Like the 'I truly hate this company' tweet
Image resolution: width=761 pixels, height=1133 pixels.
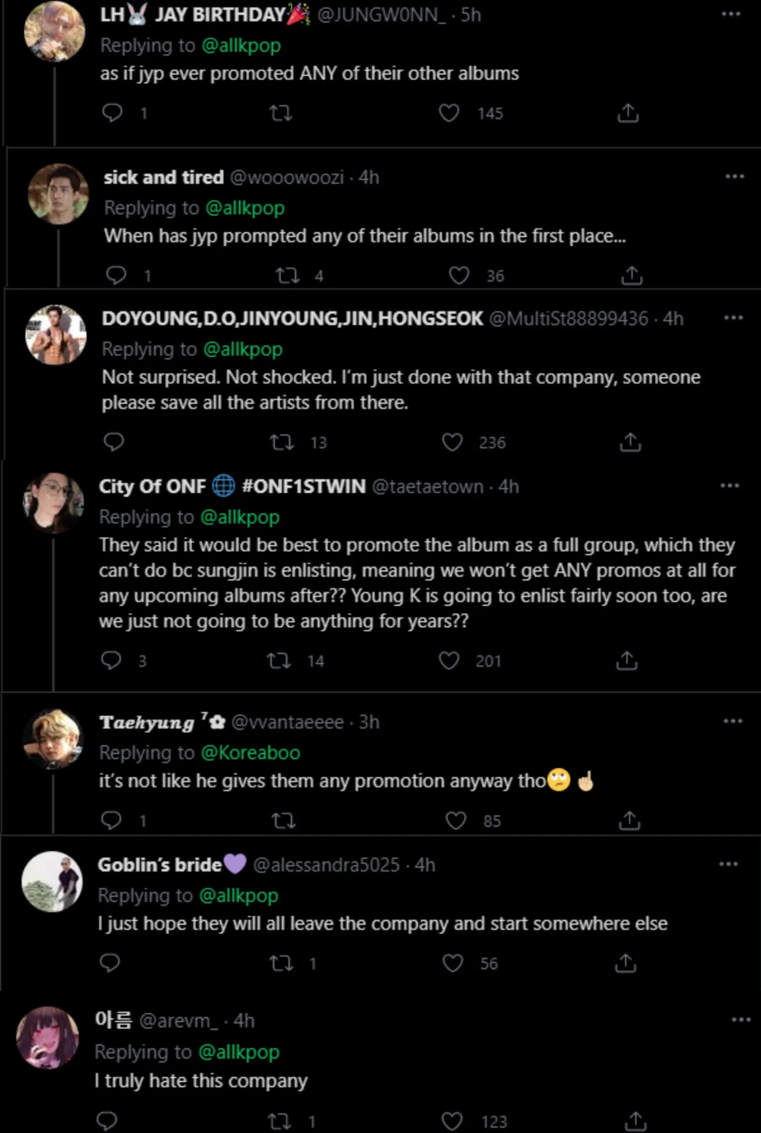click(x=452, y=1121)
